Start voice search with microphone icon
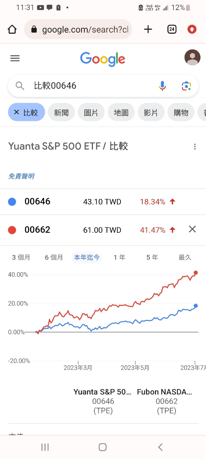 click(162, 86)
